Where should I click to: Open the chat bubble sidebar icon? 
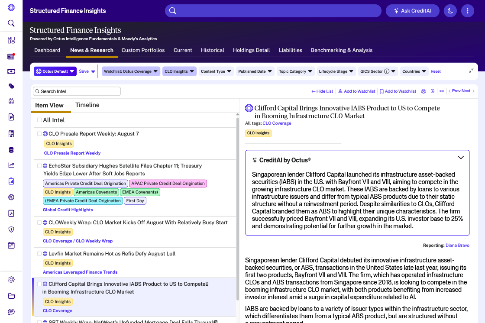coord(11,312)
